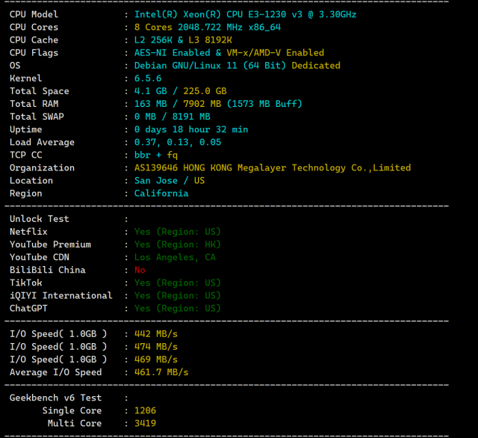The width and height of the screenshot is (478, 438).
Task: Click the YouTube CDN value Los Angeles, CA
Action: pyautogui.click(x=175, y=257)
